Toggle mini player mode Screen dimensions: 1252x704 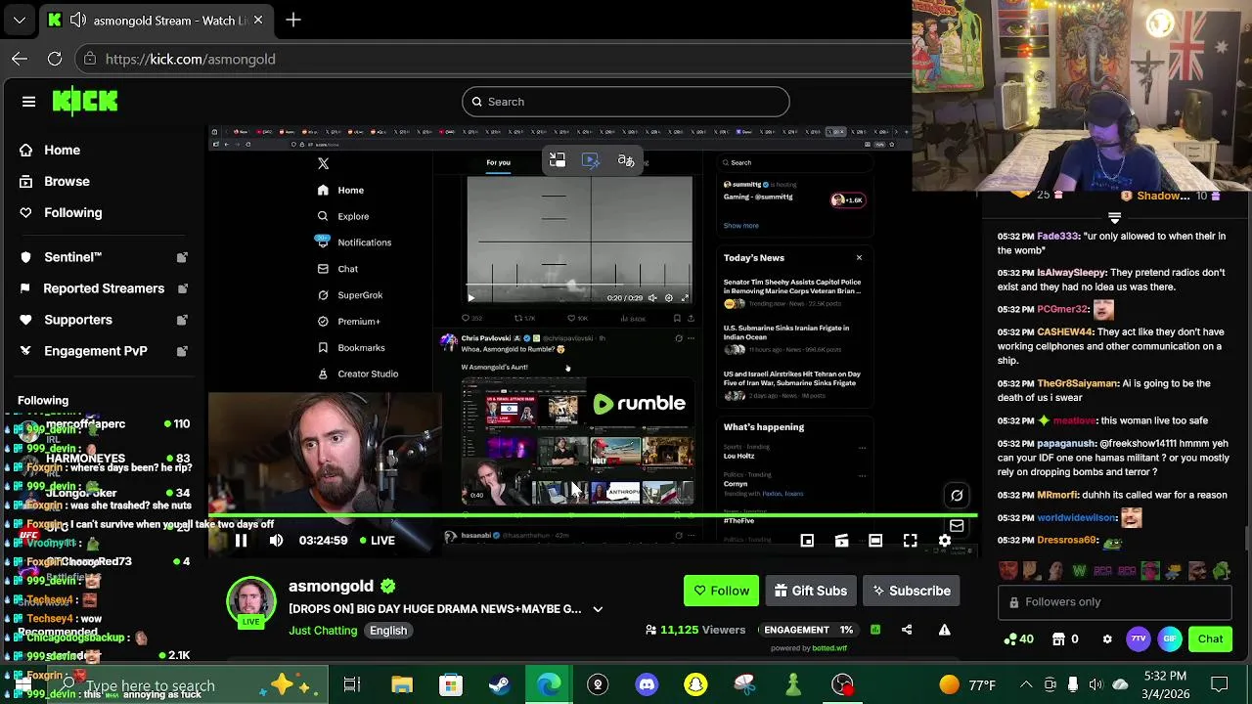(x=807, y=540)
